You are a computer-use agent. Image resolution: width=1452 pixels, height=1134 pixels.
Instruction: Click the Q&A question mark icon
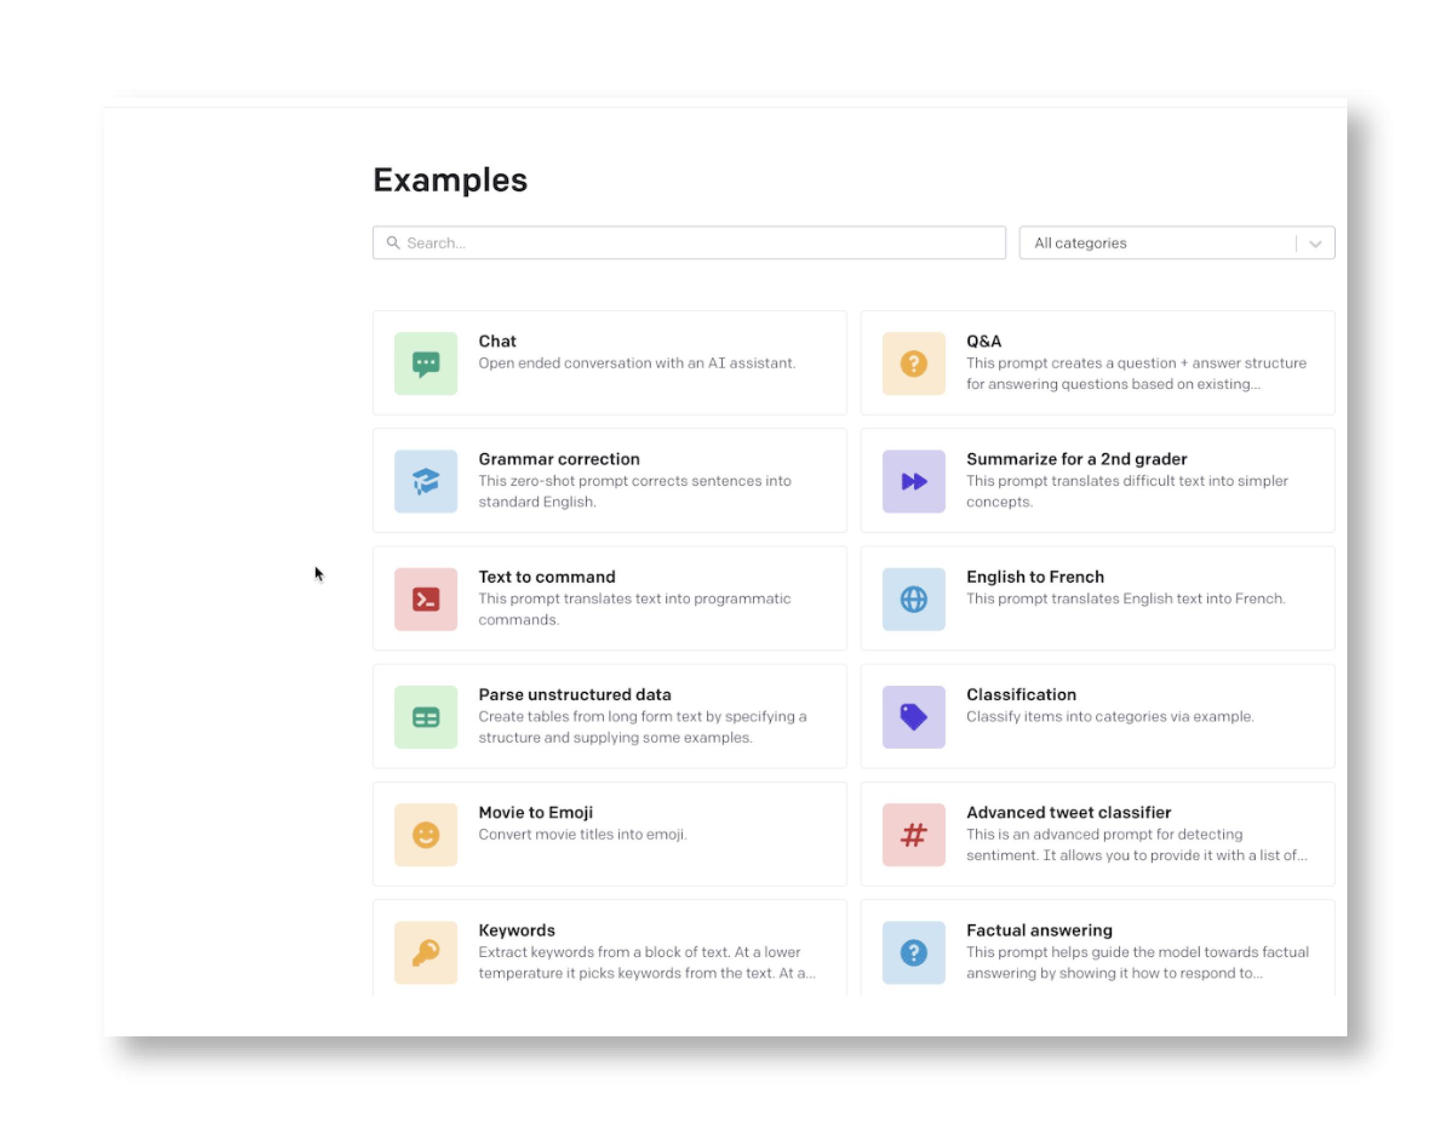tap(913, 363)
